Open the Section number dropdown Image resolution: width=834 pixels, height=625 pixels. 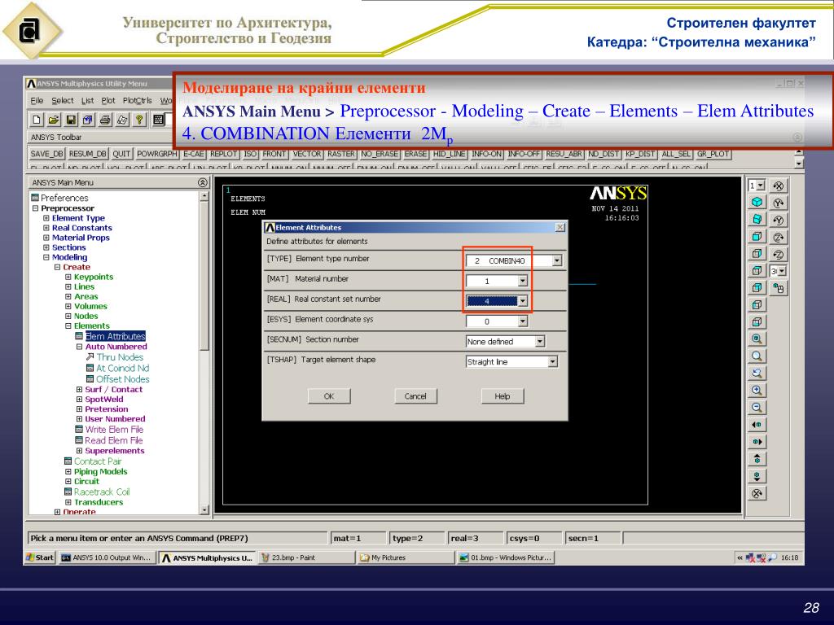pyautogui.click(x=540, y=341)
